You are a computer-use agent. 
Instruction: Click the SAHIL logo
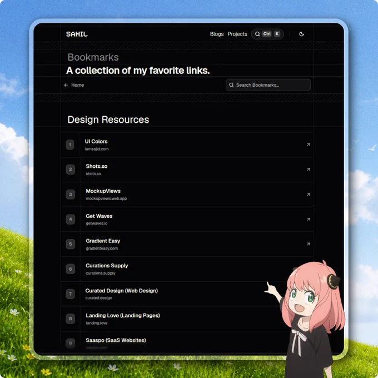pyautogui.click(x=77, y=34)
